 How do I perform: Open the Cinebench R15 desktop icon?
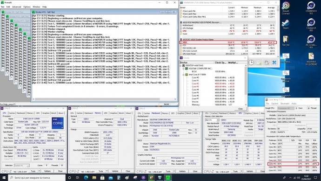point(311,8)
